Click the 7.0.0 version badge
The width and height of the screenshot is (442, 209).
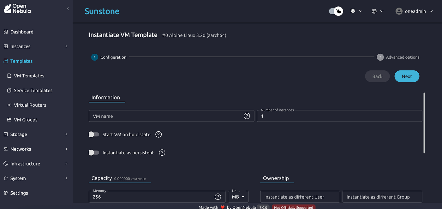tap(263, 207)
